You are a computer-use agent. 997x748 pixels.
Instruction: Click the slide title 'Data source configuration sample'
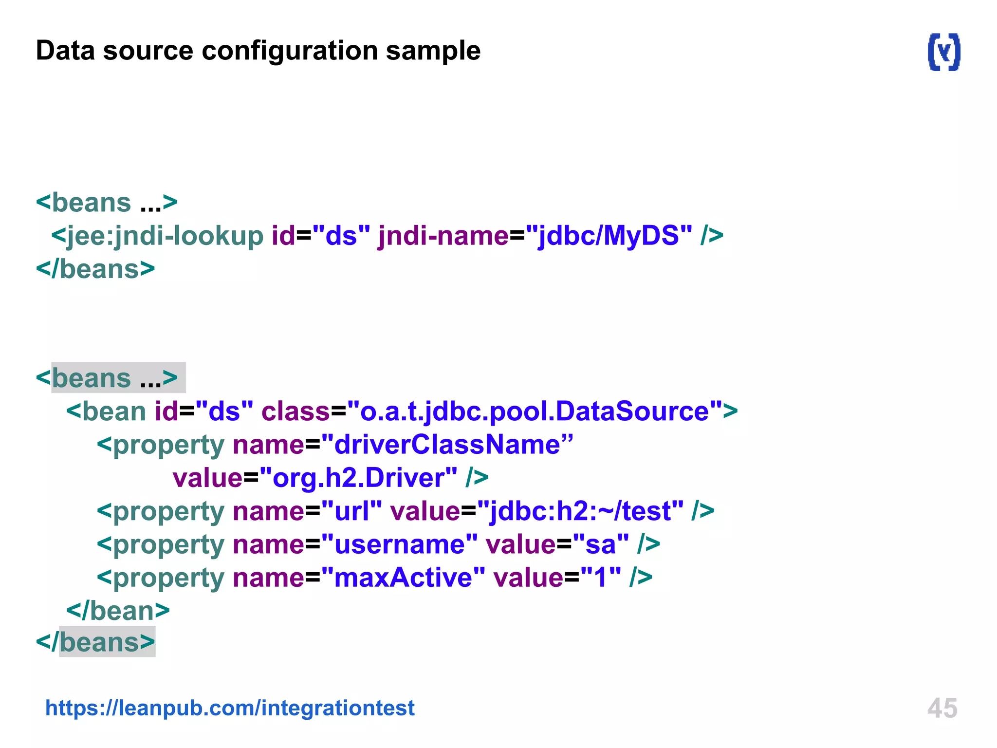(x=258, y=51)
